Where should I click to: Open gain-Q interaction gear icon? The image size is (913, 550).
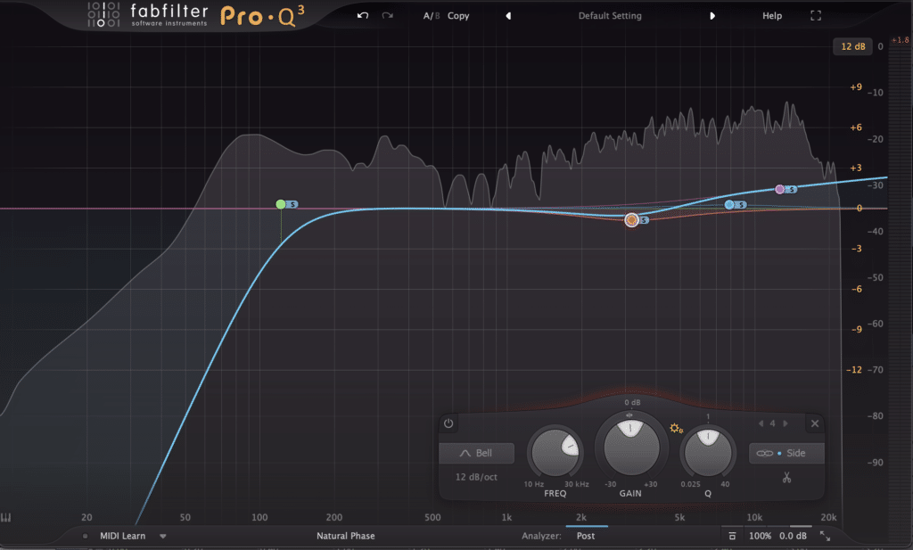click(676, 429)
